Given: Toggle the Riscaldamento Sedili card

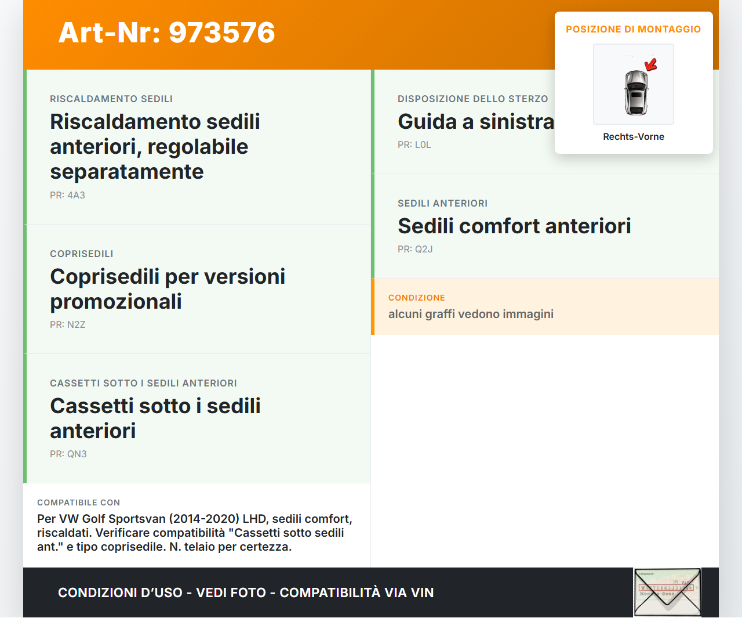Looking at the screenshot, I should tap(197, 145).
